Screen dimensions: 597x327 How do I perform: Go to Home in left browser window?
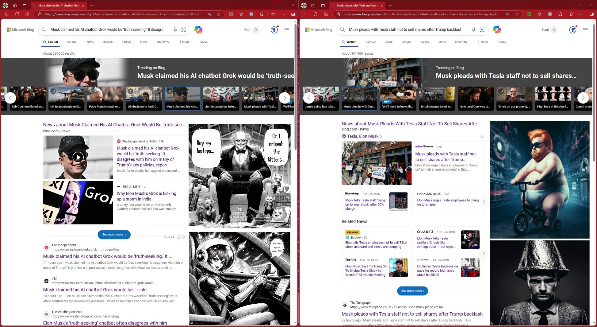point(27,14)
